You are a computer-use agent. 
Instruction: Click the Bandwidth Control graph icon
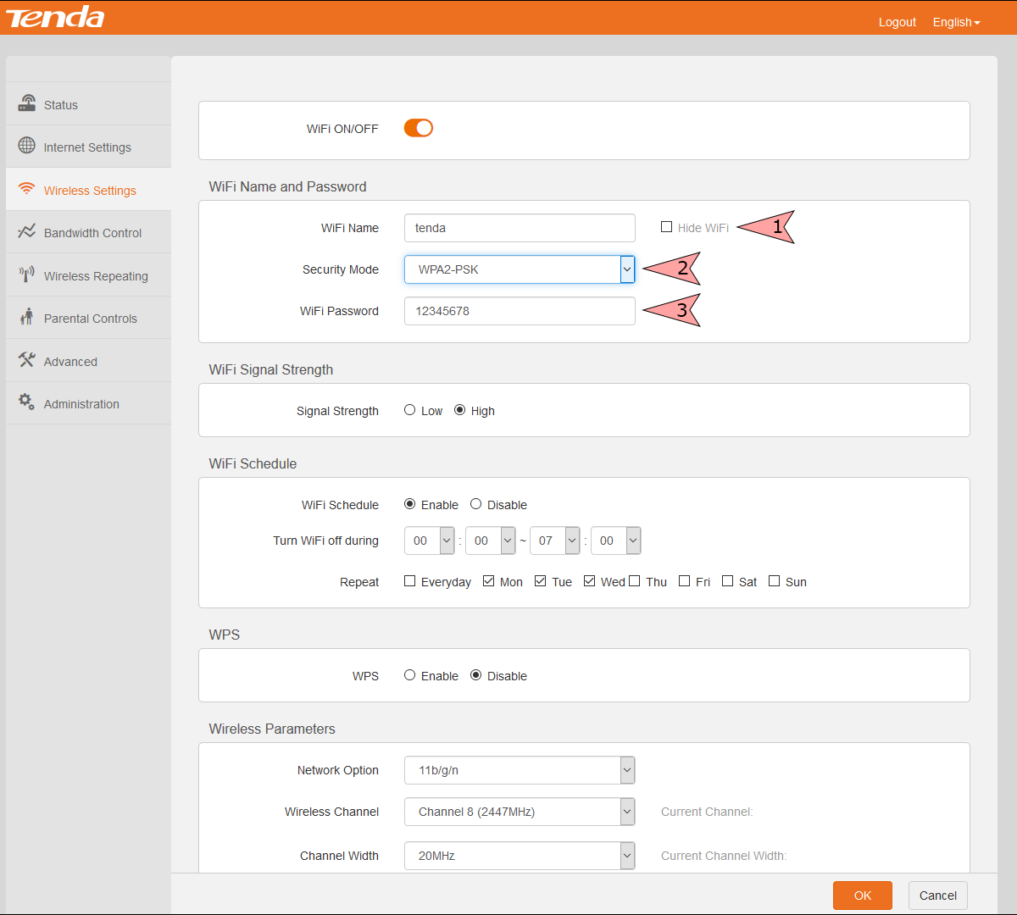[27, 231]
